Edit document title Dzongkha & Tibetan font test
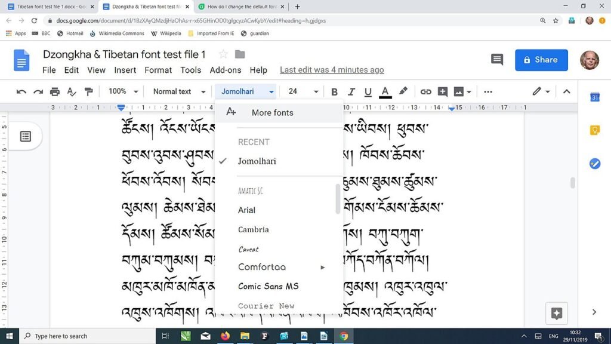Image resolution: width=611 pixels, height=344 pixels. pyautogui.click(x=124, y=54)
